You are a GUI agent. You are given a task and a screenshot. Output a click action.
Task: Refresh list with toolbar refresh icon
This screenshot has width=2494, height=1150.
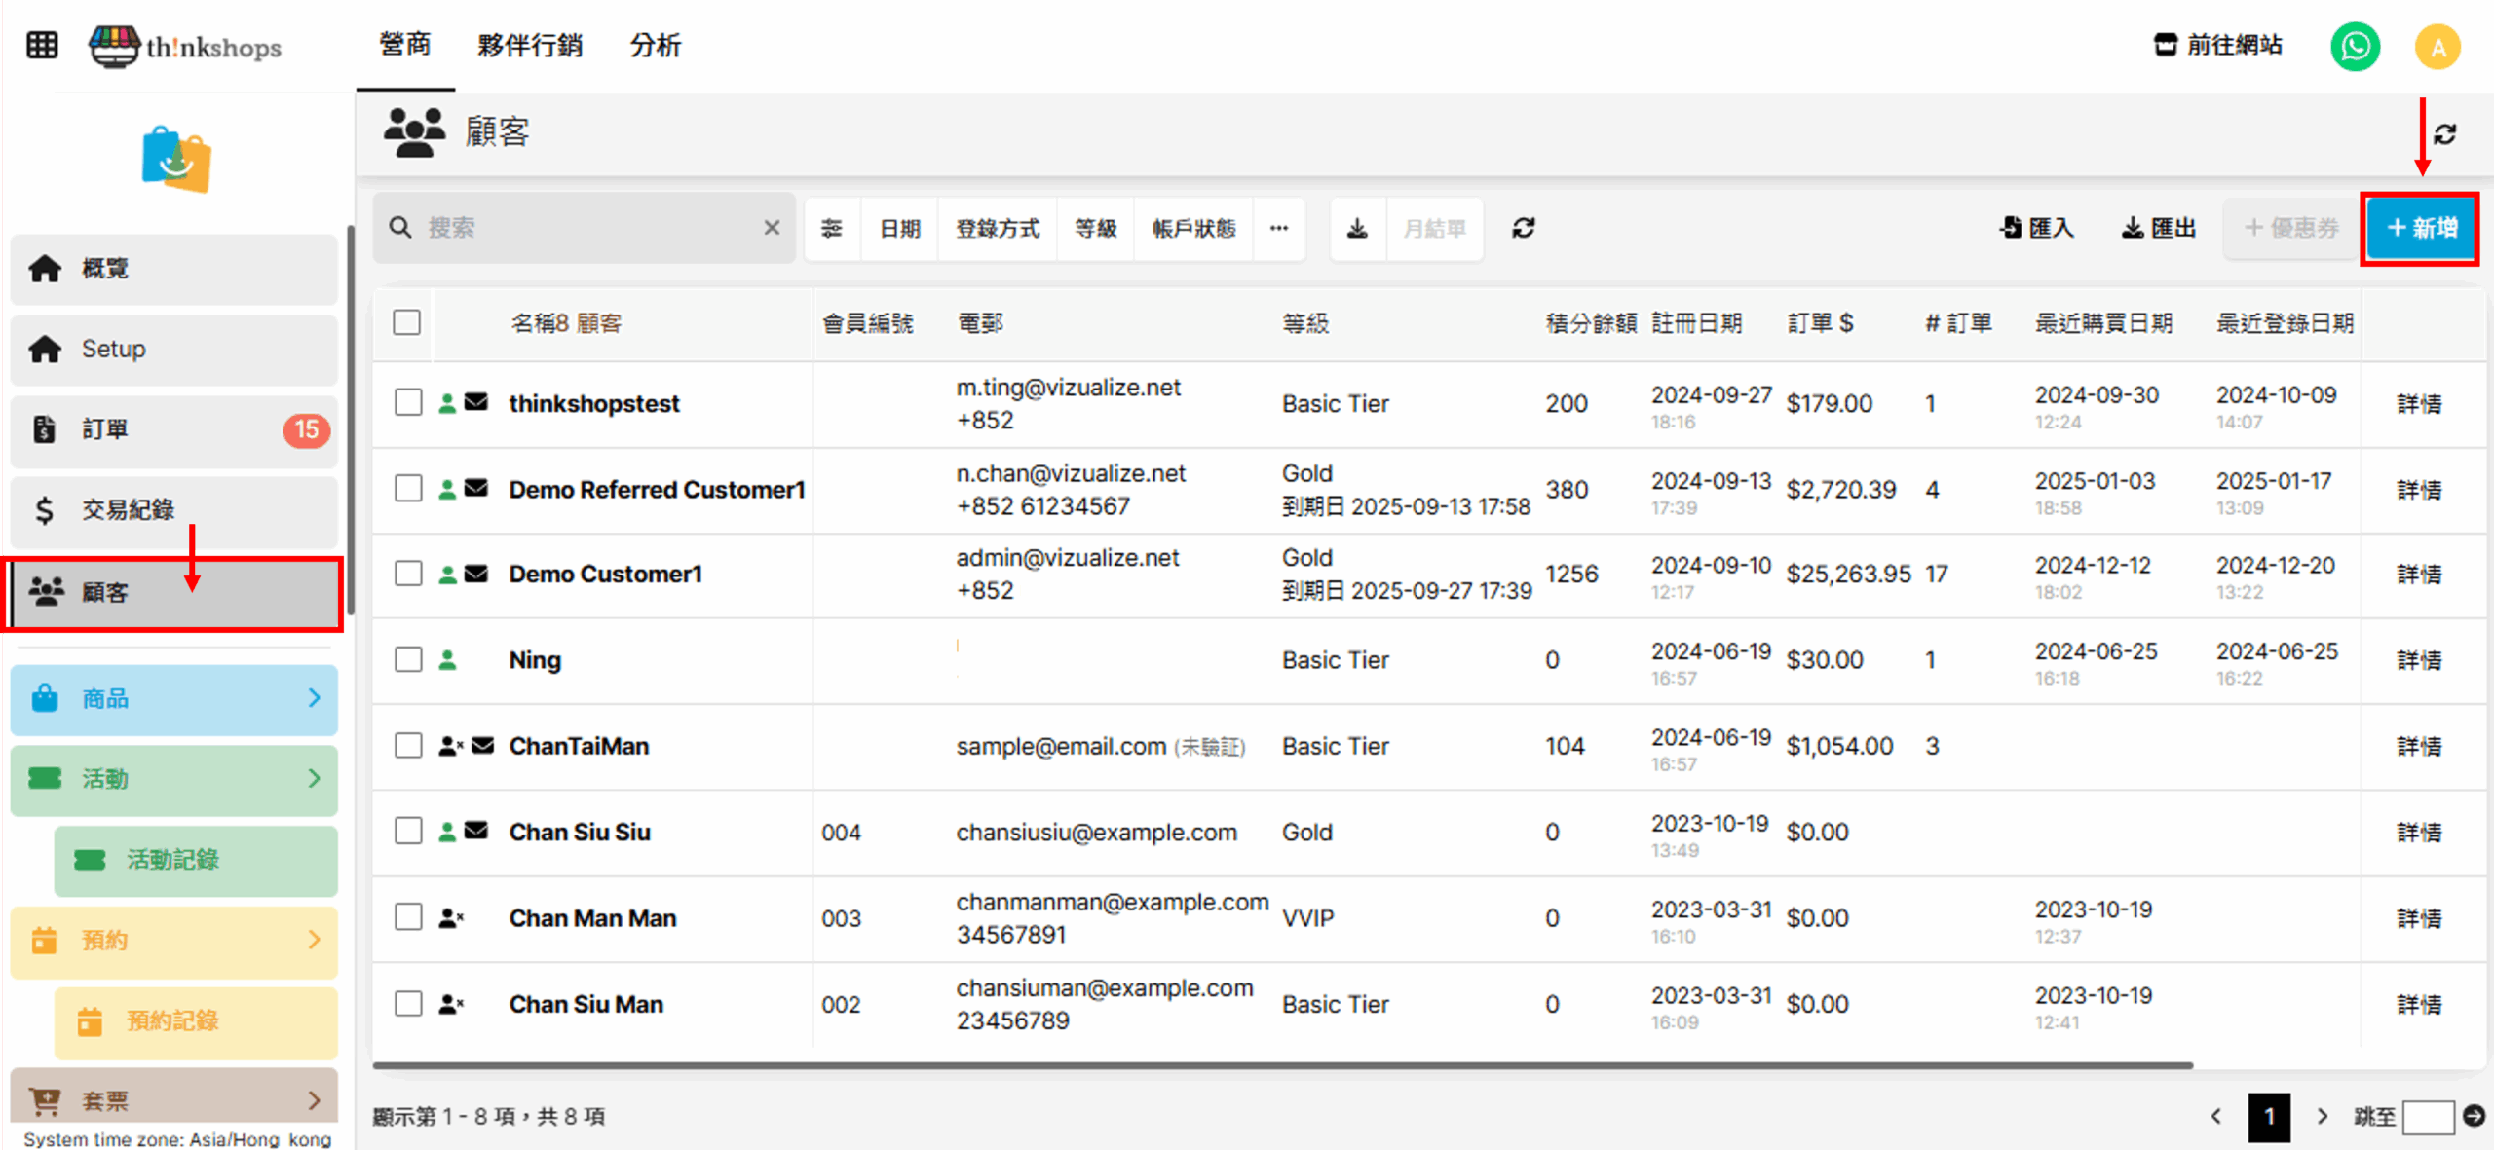click(1523, 228)
